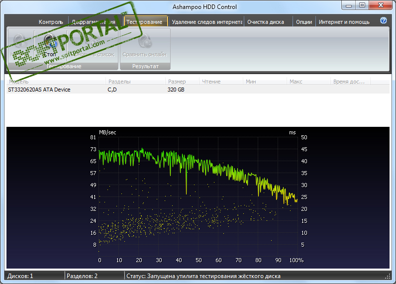Close the Ashampoo HDD Control window
Image resolution: width=396 pixels, height=284 pixels.
(x=381, y=5)
